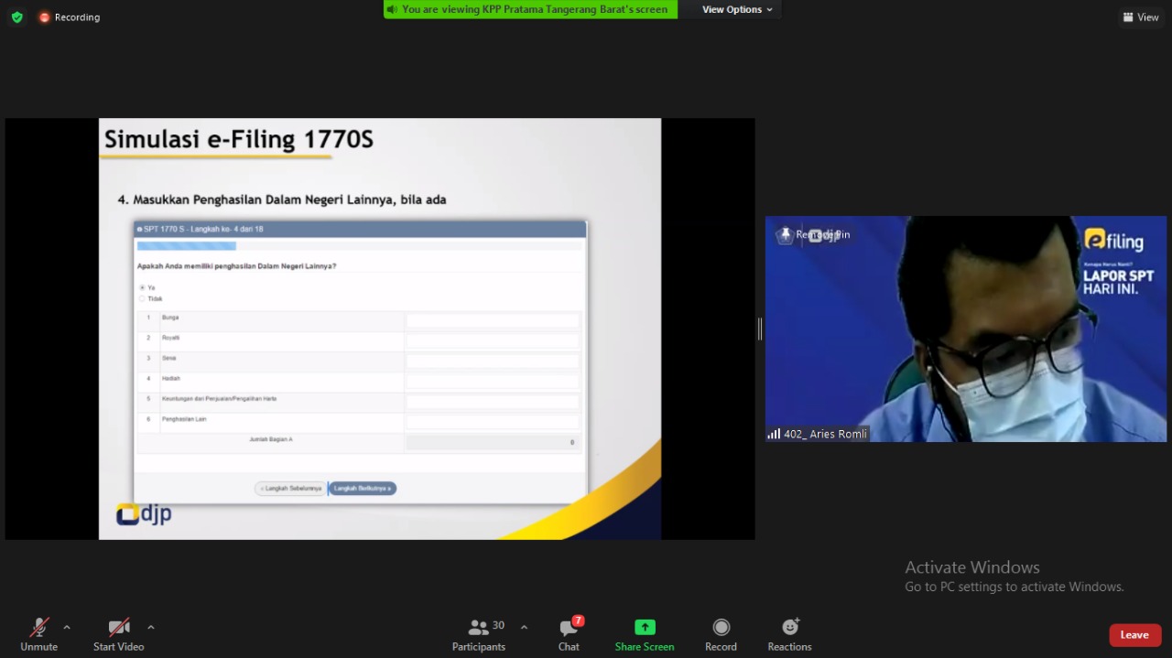Start recording with the Record icon
The width and height of the screenshot is (1172, 658).
(x=721, y=628)
